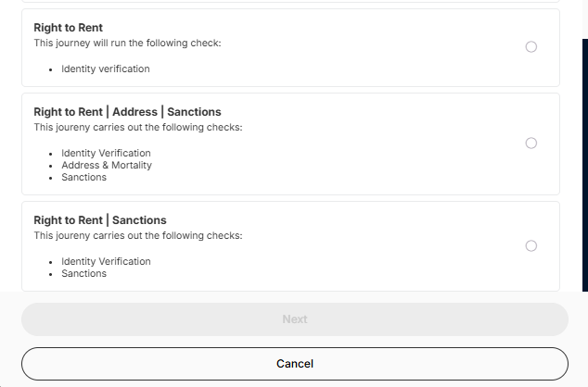588x387 pixels.
Task: Click the last "Sanctions" bullet in the bottom card
Action: tap(84, 273)
